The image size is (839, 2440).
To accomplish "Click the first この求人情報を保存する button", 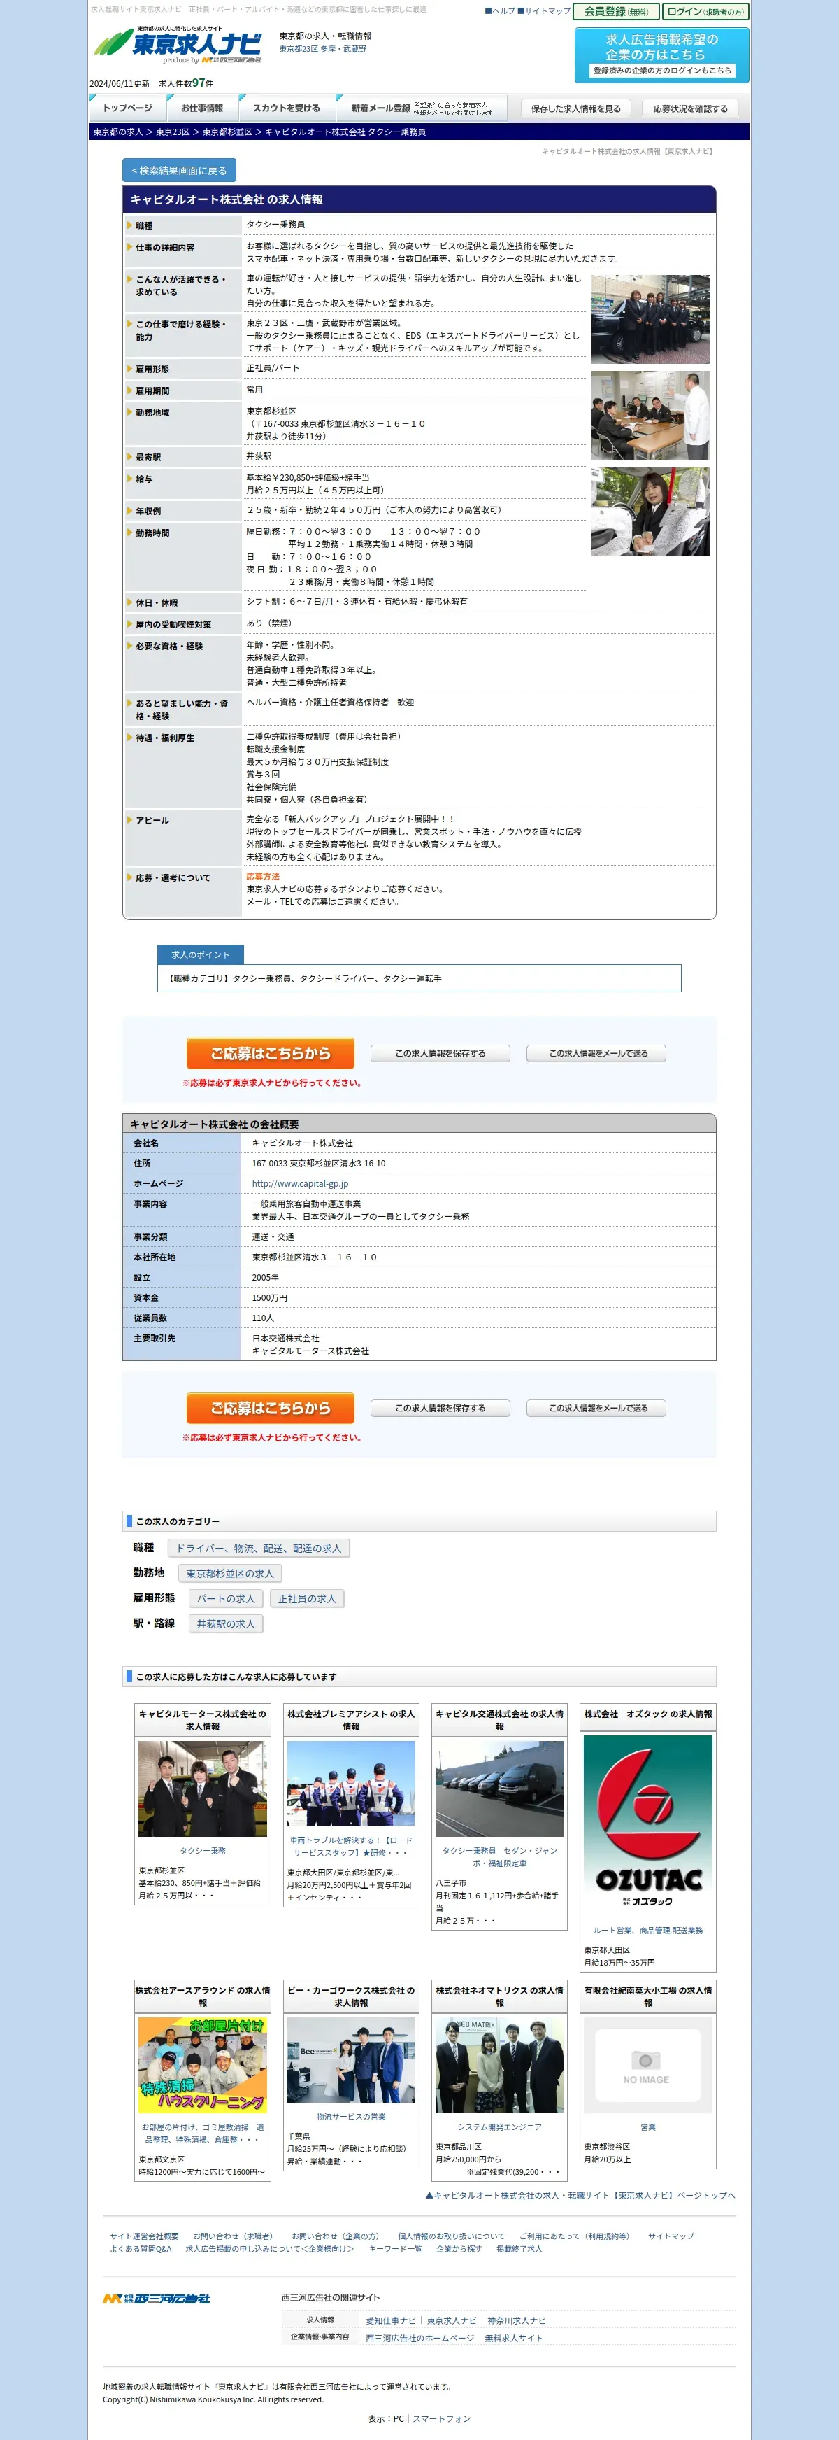I will tap(440, 1053).
